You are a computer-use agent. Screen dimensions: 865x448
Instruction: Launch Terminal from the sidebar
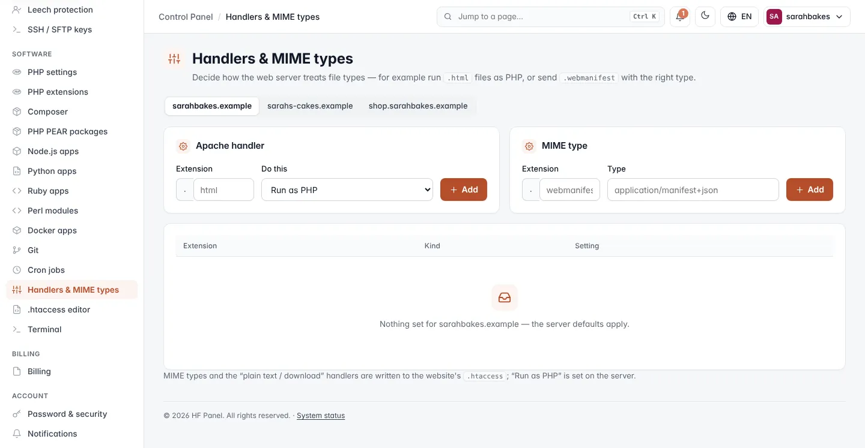(71, 329)
